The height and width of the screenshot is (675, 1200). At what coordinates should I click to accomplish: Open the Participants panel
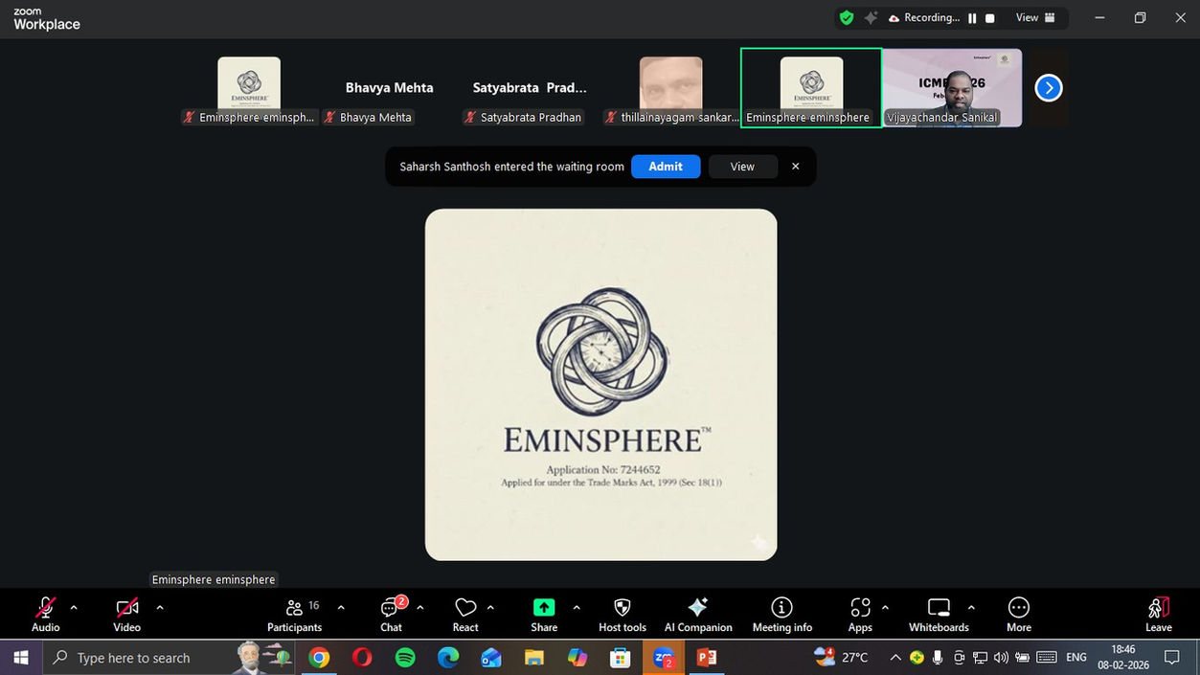pyautogui.click(x=295, y=614)
